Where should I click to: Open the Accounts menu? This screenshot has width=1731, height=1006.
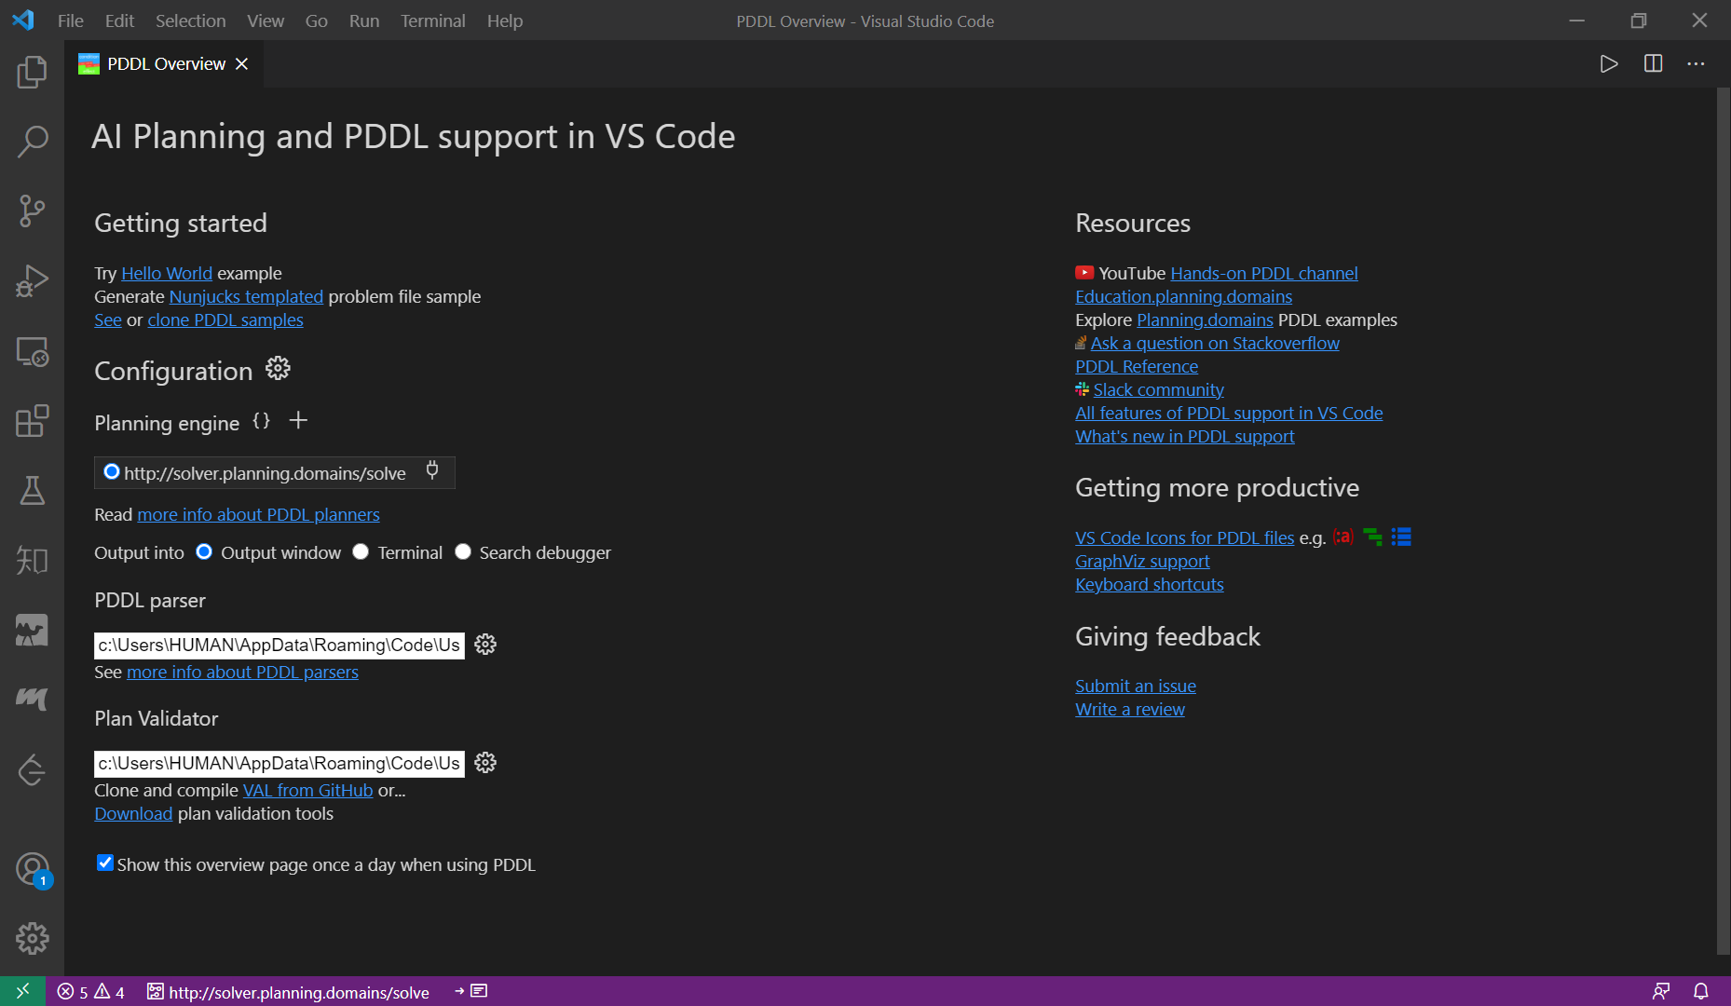pos(32,870)
